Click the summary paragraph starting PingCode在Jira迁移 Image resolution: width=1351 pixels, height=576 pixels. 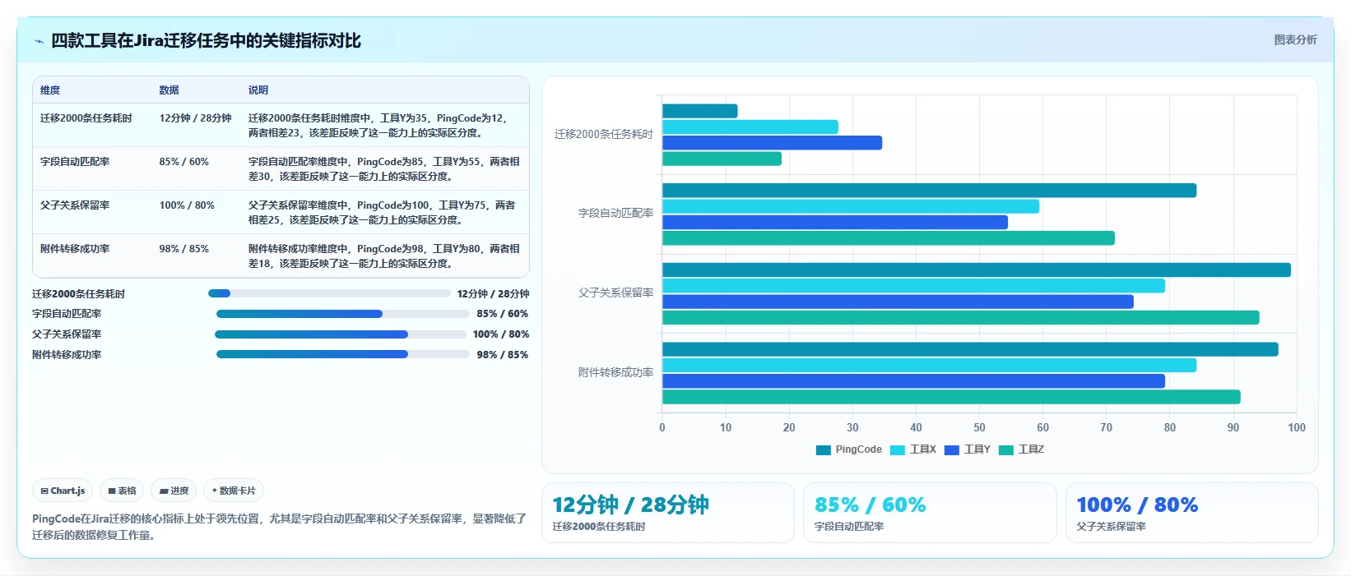point(279,527)
